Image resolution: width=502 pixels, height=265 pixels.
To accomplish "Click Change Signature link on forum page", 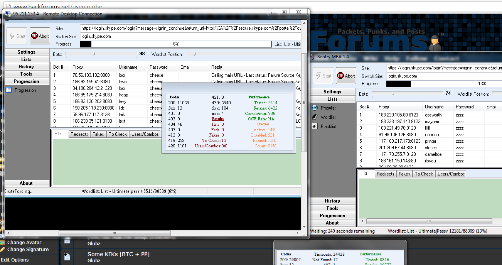I will 28,250.
